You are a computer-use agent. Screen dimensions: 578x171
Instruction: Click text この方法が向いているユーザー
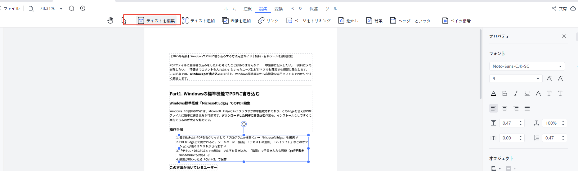click(x=193, y=168)
